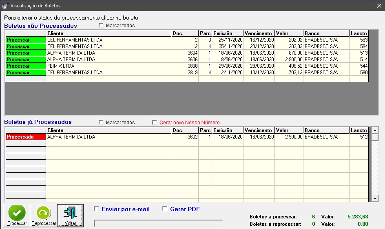Click the Reprocessar refresh icon button
Screen dimensions: 385x229
coord(44,216)
